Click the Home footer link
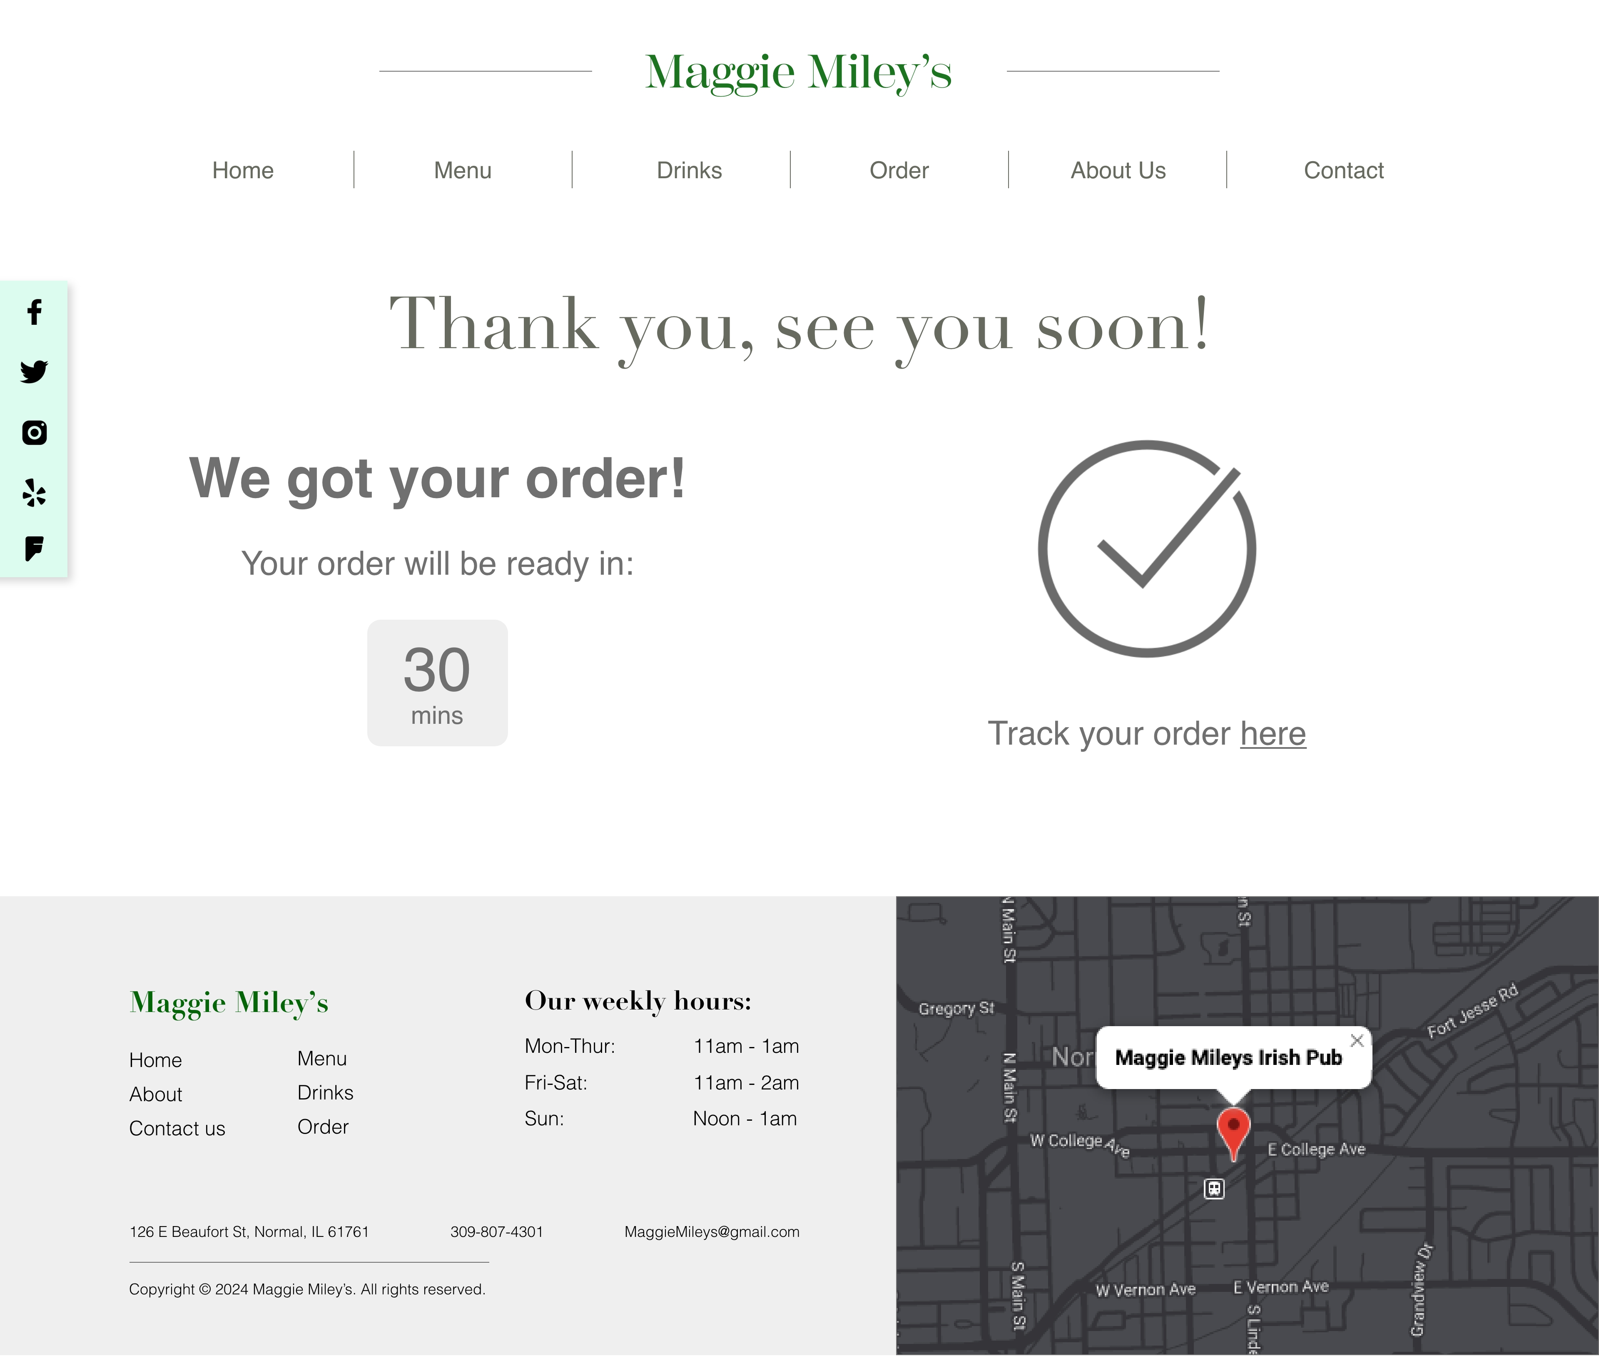The height and width of the screenshot is (1356, 1599). tap(154, 1060)
